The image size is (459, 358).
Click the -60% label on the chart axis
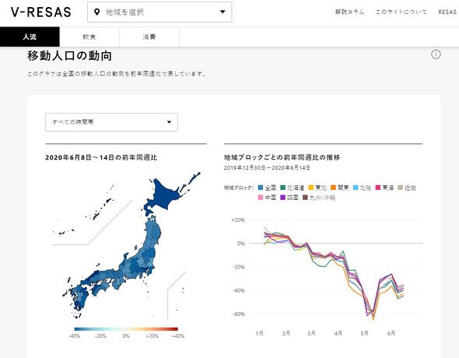[x=239, y=314]
